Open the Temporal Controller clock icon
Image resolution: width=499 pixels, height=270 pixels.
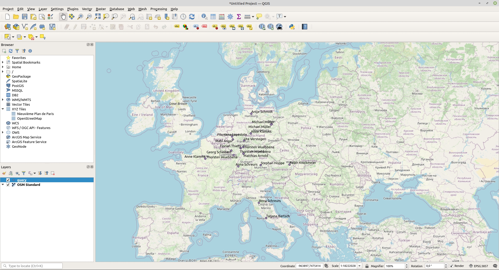click(183, 17)
